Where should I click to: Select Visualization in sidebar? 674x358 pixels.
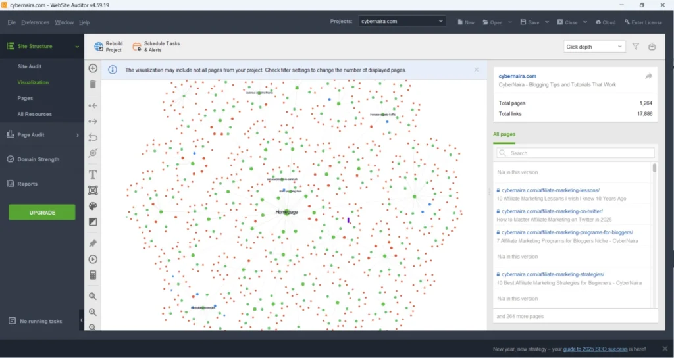[33, 82]
